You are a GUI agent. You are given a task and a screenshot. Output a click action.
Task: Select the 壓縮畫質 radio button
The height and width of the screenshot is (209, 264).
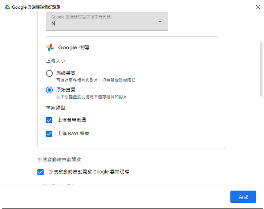point(49,73)
